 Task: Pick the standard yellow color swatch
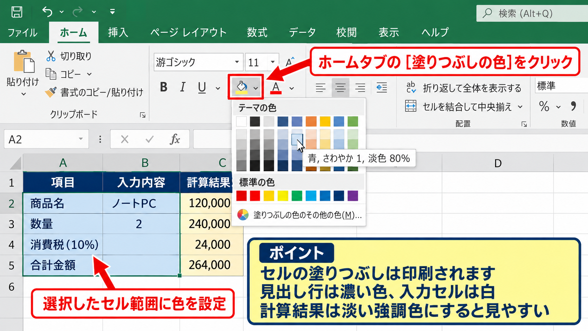(283, 196)
